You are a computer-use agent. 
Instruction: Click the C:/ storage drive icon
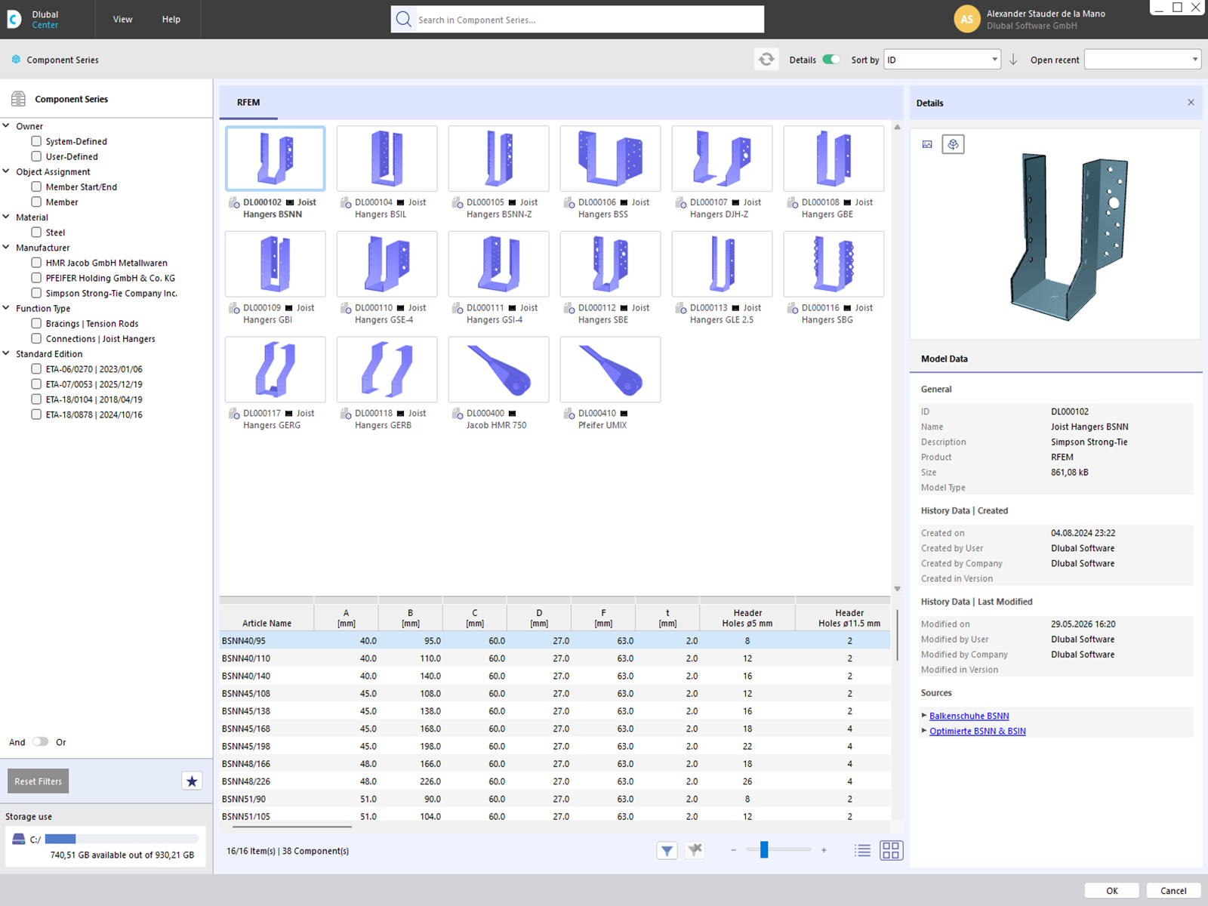click(19, 839)
